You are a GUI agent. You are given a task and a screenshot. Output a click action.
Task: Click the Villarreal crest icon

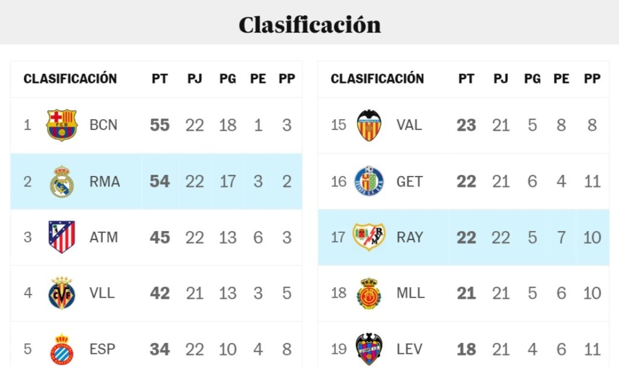coord(62,293)
